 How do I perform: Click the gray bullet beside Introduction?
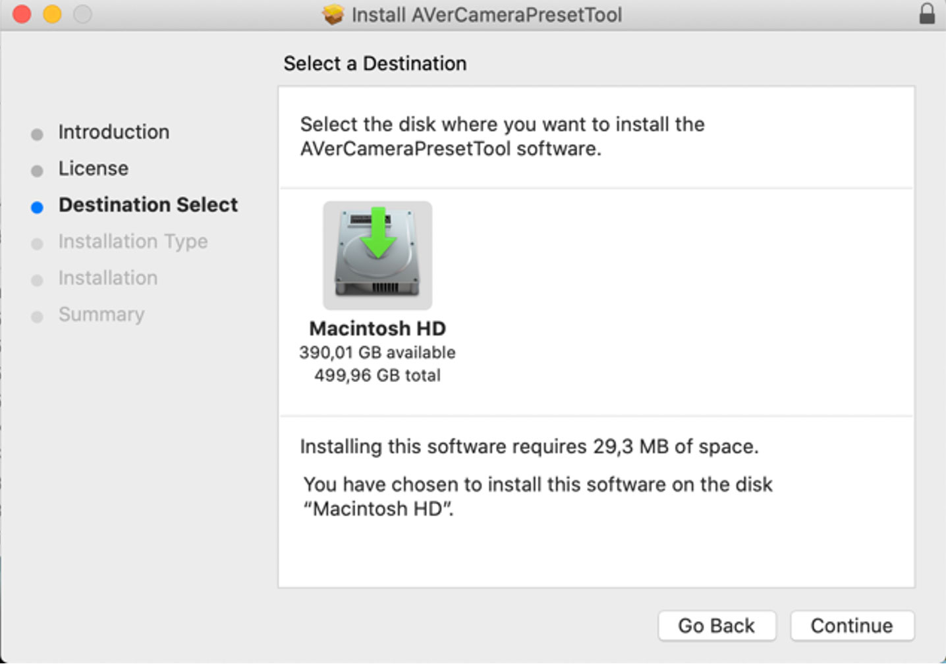tap(37, 134)
